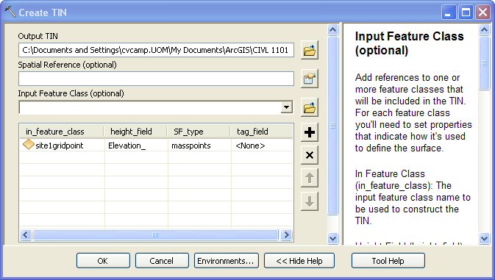The height and width of the screenshot is (280, 495).
Task: Click the help pane vertical scrollbar thumb
Action: coord(484,63)
